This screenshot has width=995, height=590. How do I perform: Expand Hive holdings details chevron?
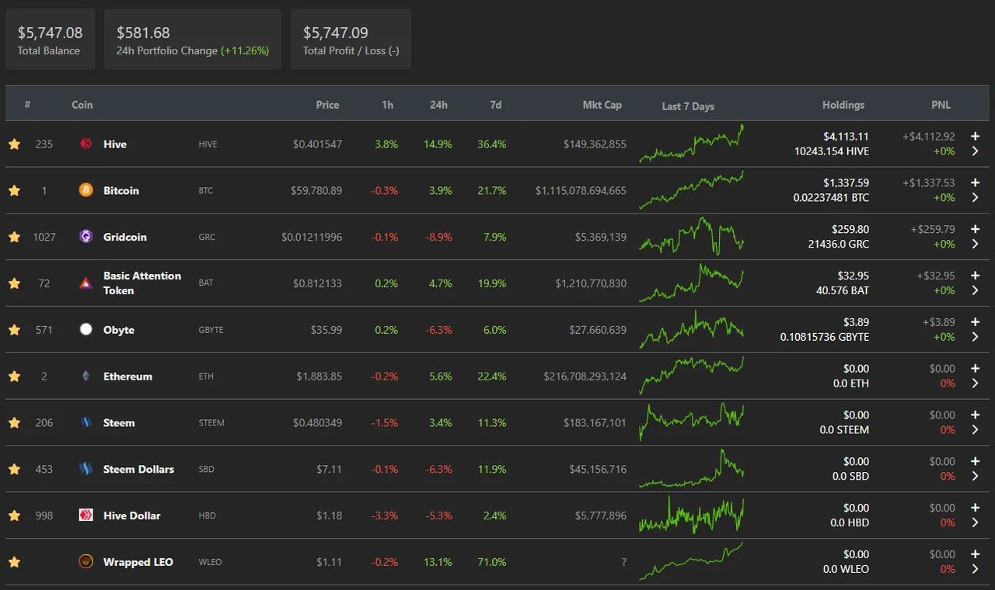tap(975, 151)
